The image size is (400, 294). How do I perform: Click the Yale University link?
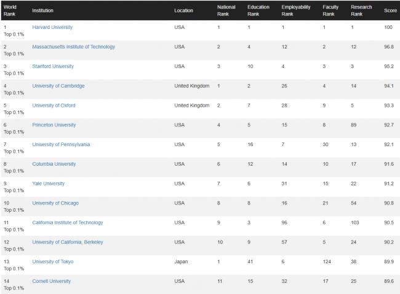point(48,184)
